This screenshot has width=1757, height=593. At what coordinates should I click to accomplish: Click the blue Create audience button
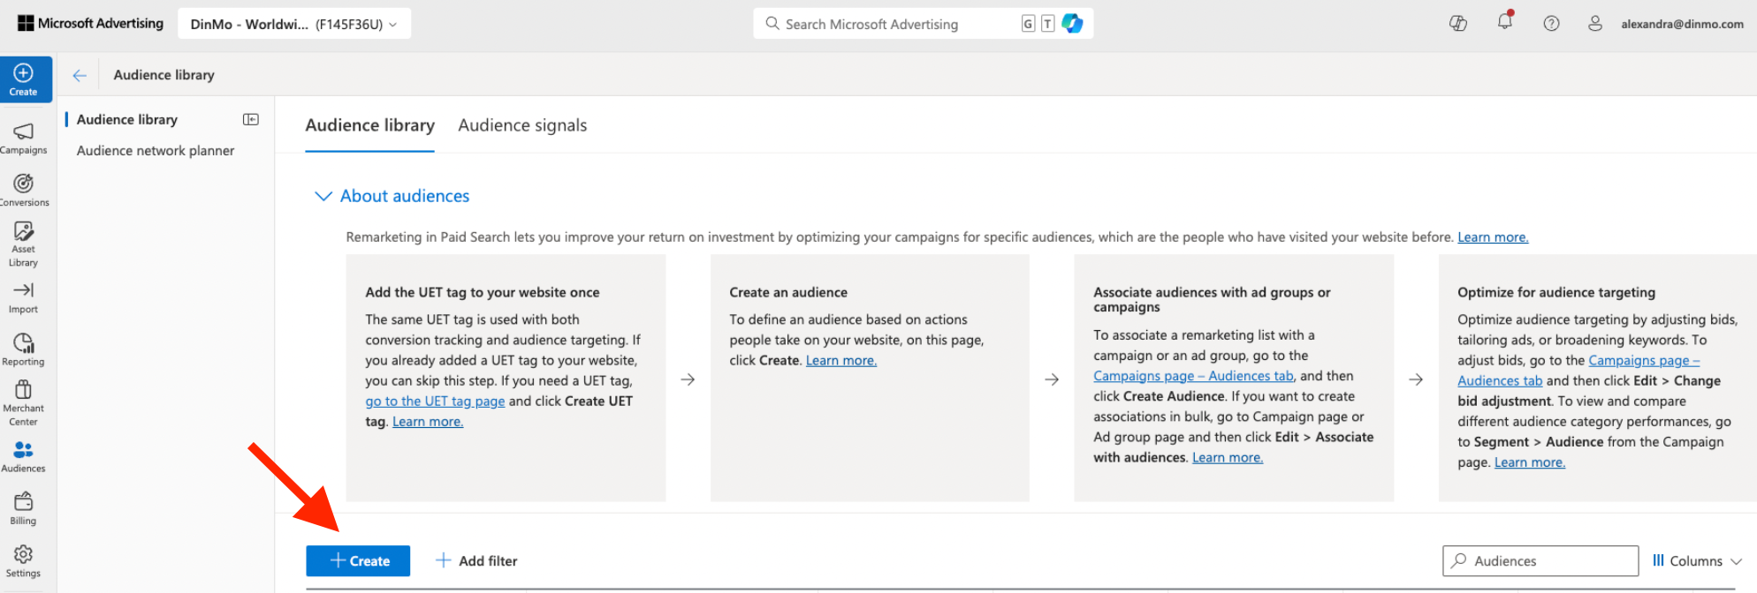358,561
